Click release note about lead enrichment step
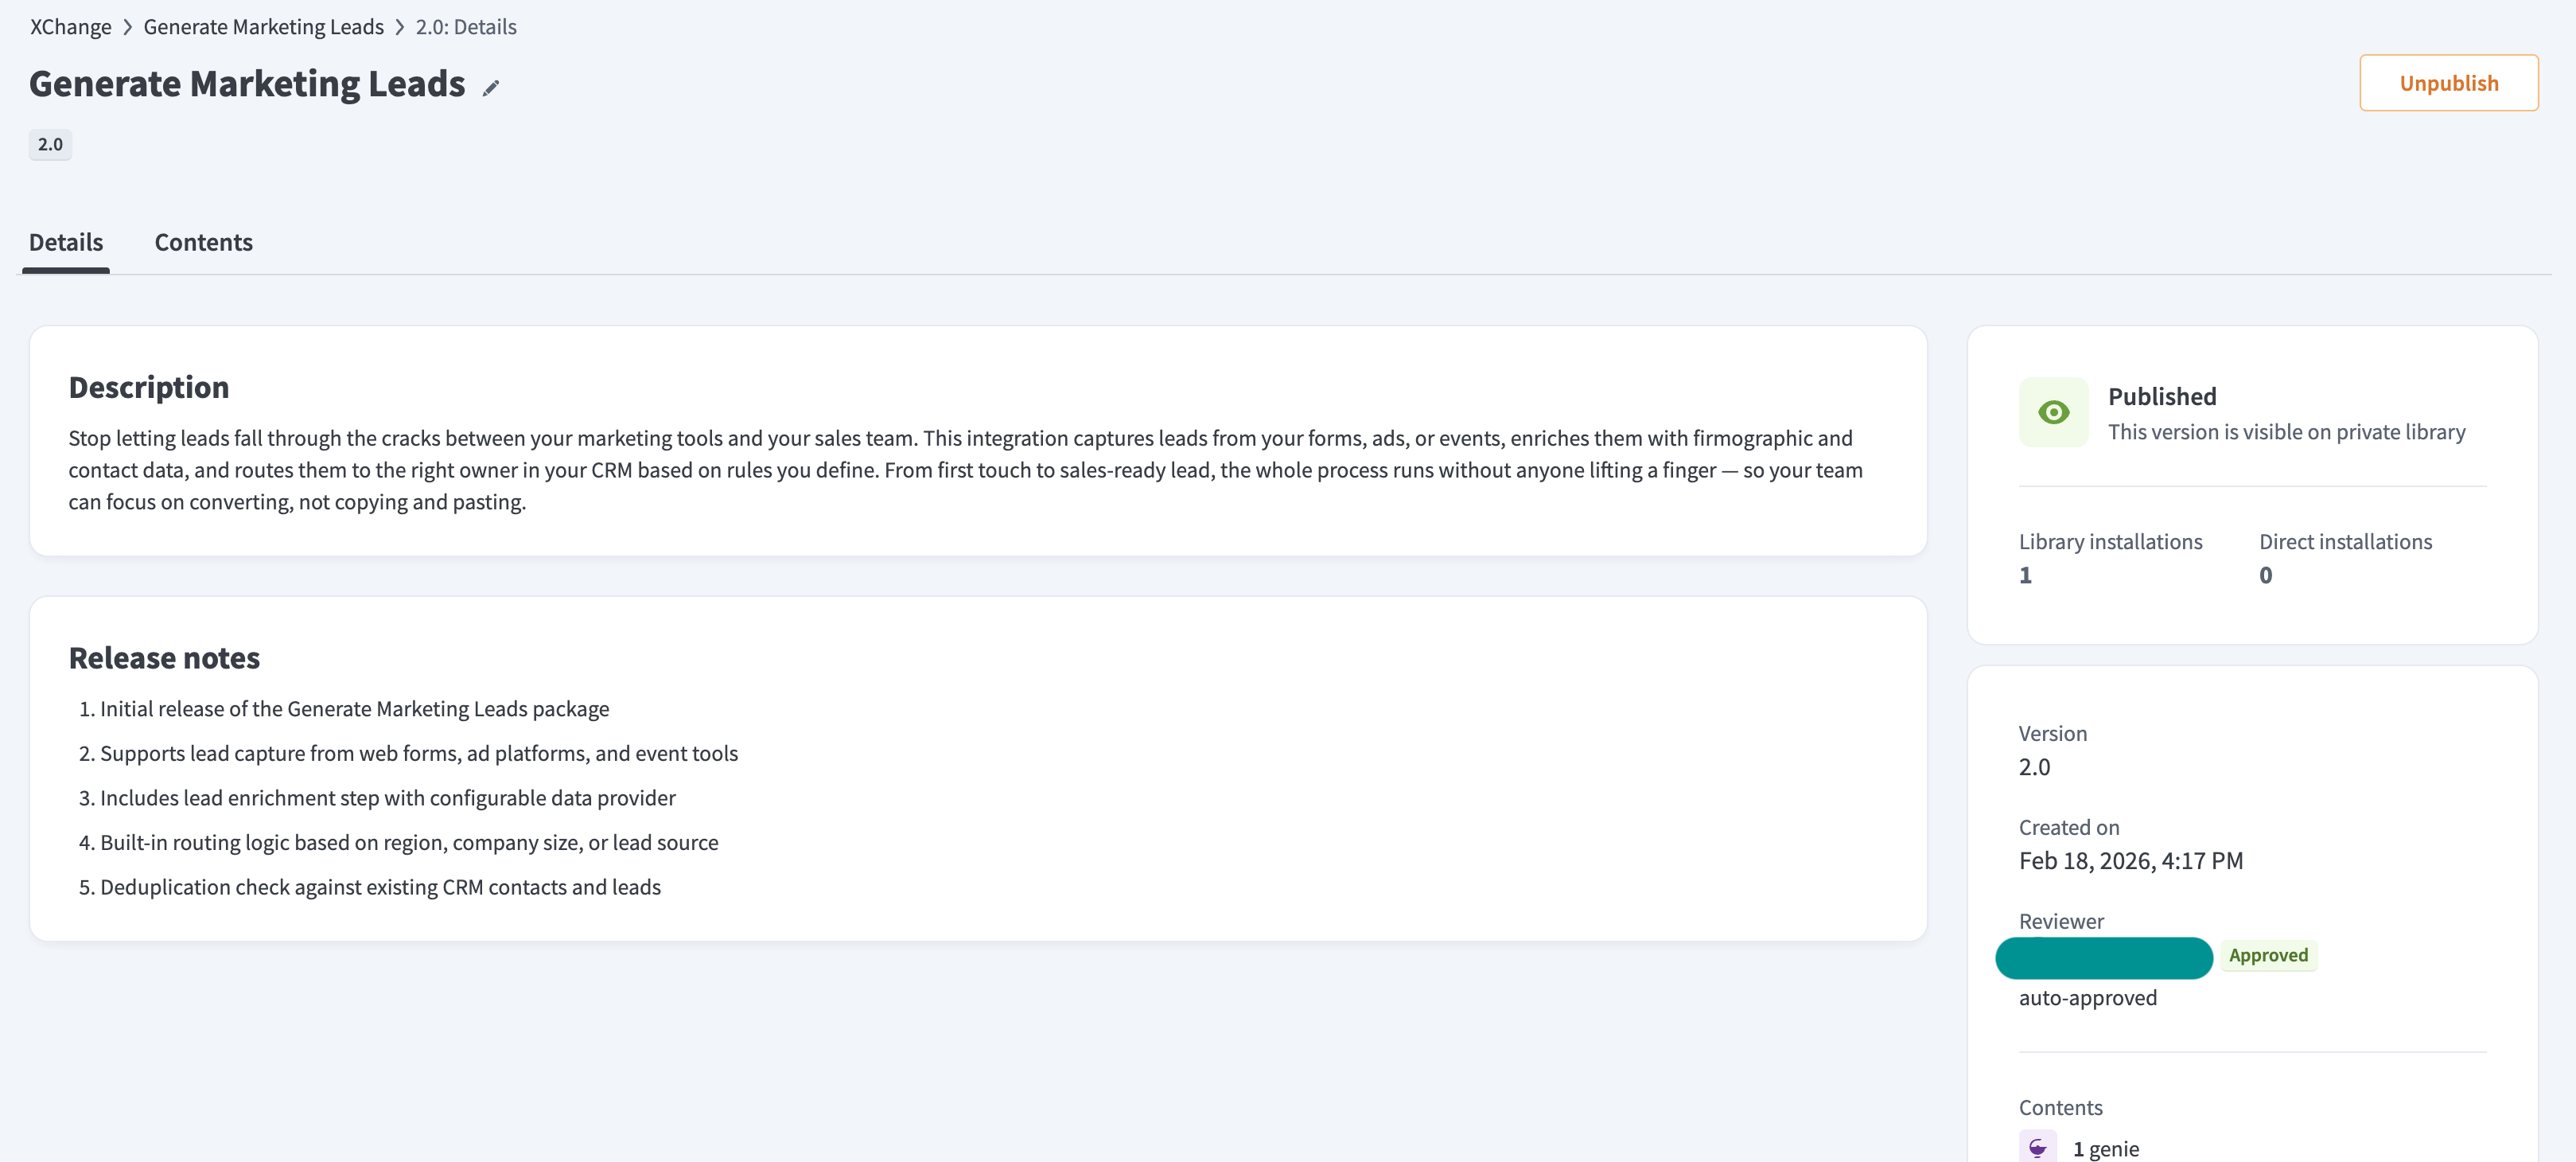Screen dimensions: 2576x1162 (388, 798)
